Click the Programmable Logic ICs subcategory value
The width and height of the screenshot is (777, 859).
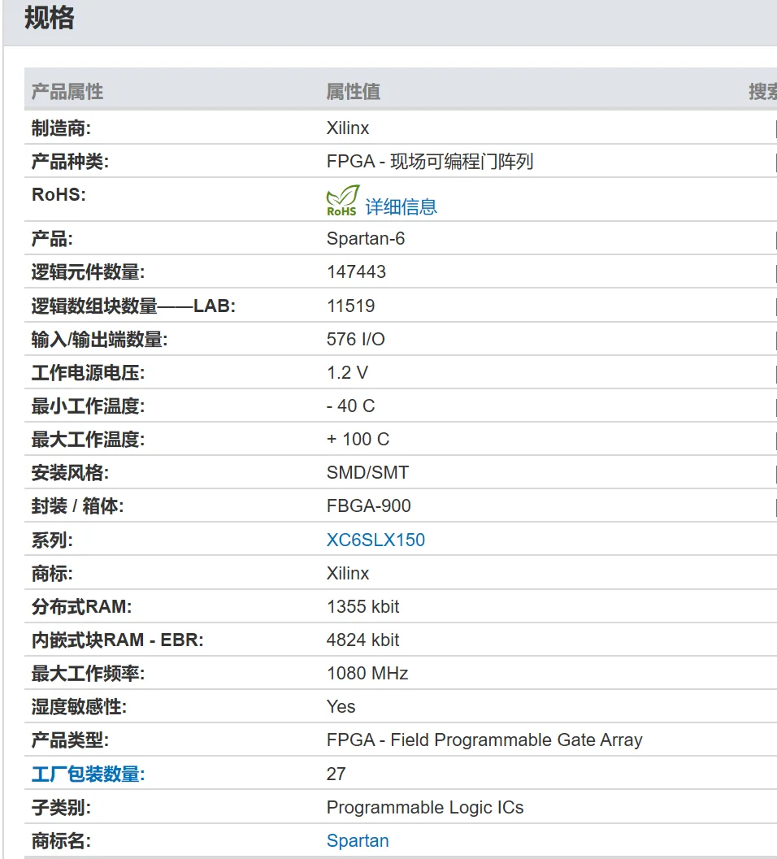425,807
